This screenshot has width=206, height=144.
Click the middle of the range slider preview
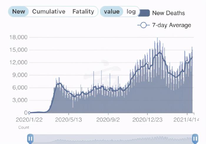(112, 138)
